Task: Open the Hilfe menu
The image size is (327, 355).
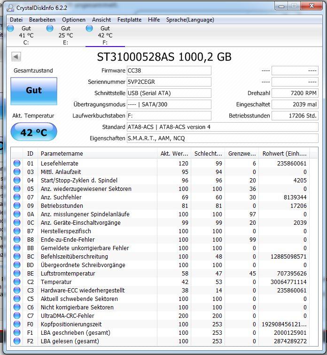Action: (x=154, y=20)
